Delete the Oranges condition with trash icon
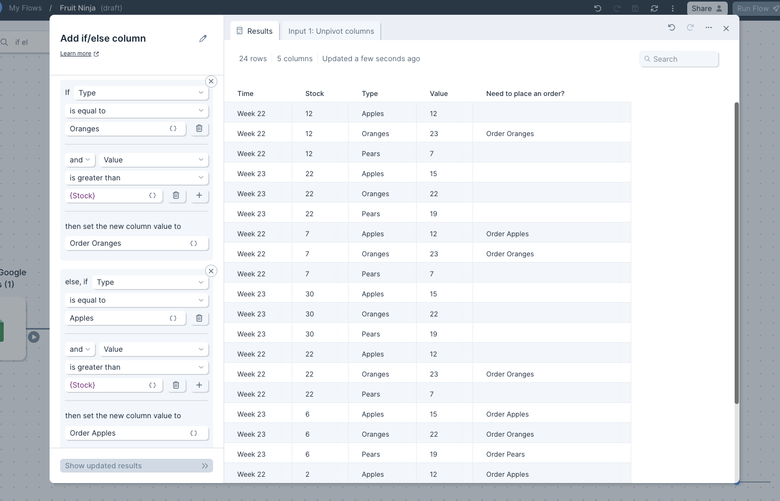 pos(199,129)
